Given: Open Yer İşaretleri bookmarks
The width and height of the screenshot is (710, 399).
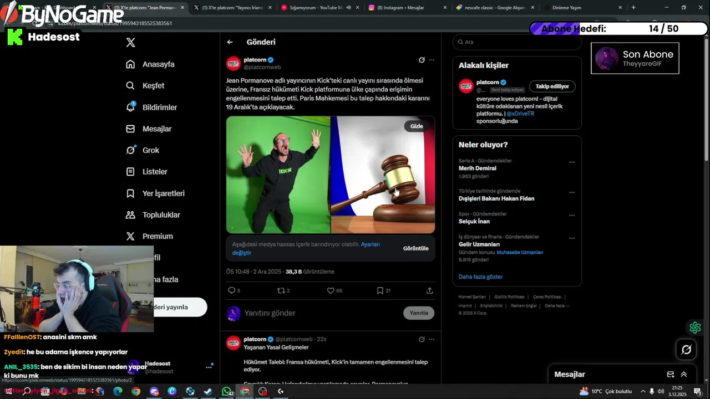Looking at the screenshot, I should pos(155,193).
